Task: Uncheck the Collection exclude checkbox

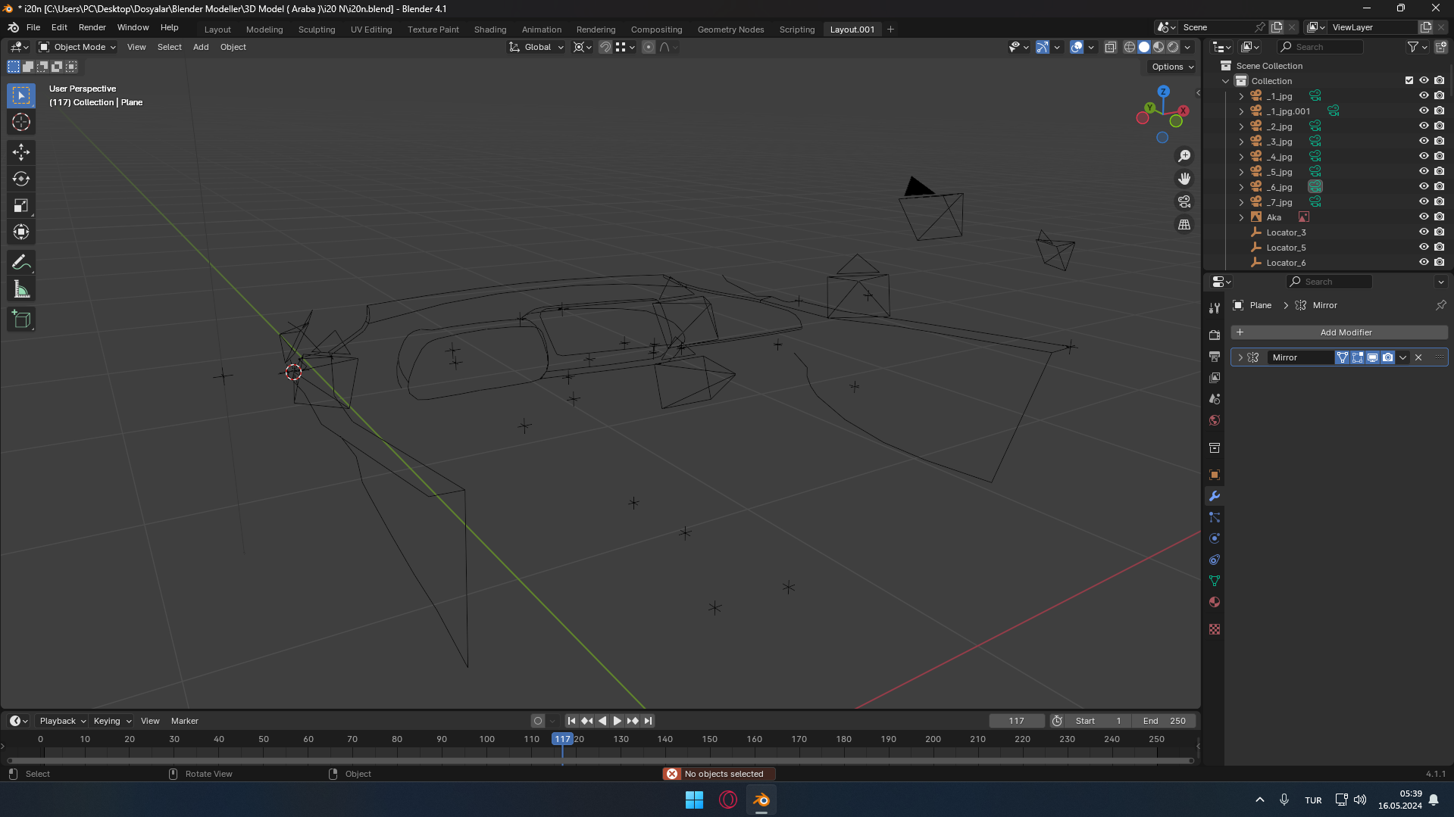Action: pyautogui.click(x=1409, y=80)
